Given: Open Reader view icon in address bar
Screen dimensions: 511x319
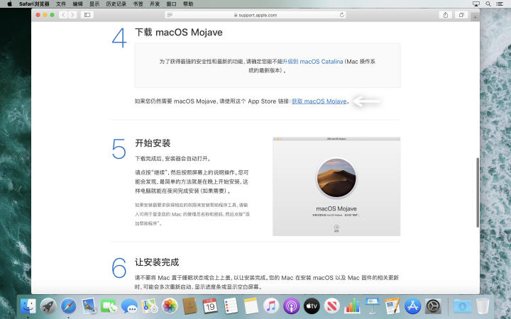Looking at the screenshot, I should [170, 15].
